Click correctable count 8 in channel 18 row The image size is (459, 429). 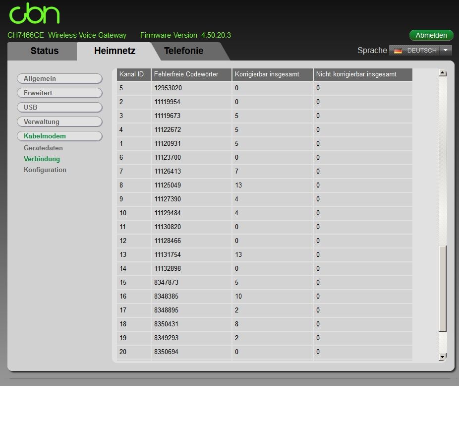236,324
